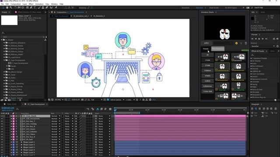Open the File menu
Screen dimensions: 280x157
click(x=2, y=4)
